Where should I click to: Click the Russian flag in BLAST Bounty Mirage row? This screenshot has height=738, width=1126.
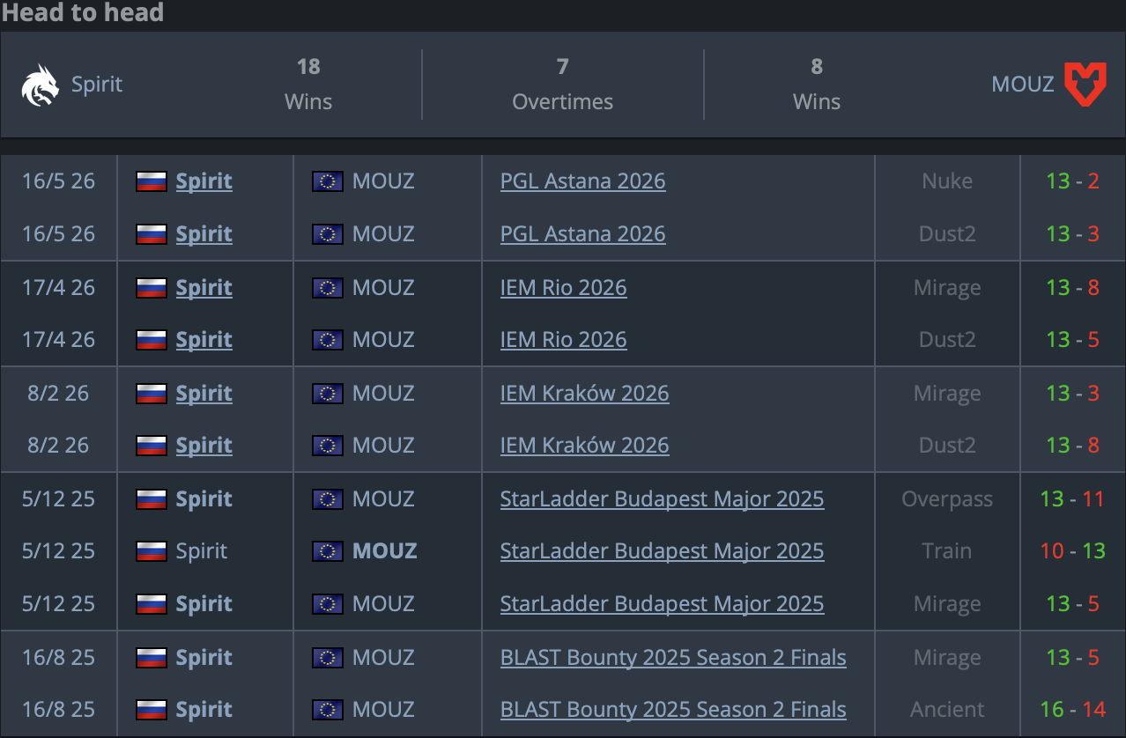pos(152,658)
